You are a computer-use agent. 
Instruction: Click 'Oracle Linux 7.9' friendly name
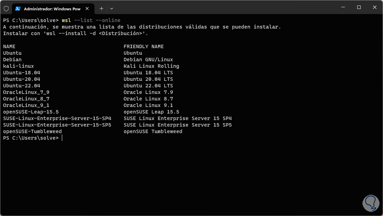[148, 92]
